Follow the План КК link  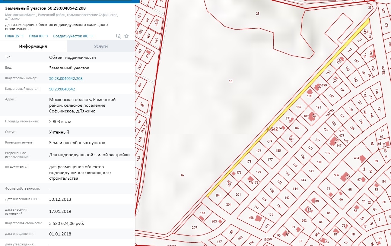click(38, 36)
